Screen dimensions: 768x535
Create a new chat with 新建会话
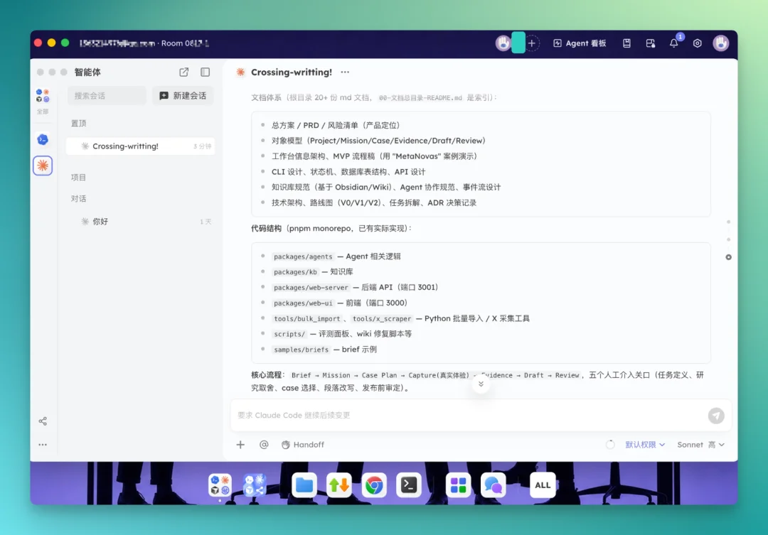tap(183, 95)
